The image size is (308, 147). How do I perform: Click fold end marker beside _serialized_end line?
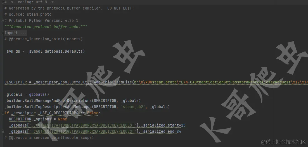[x=3, y=131]
